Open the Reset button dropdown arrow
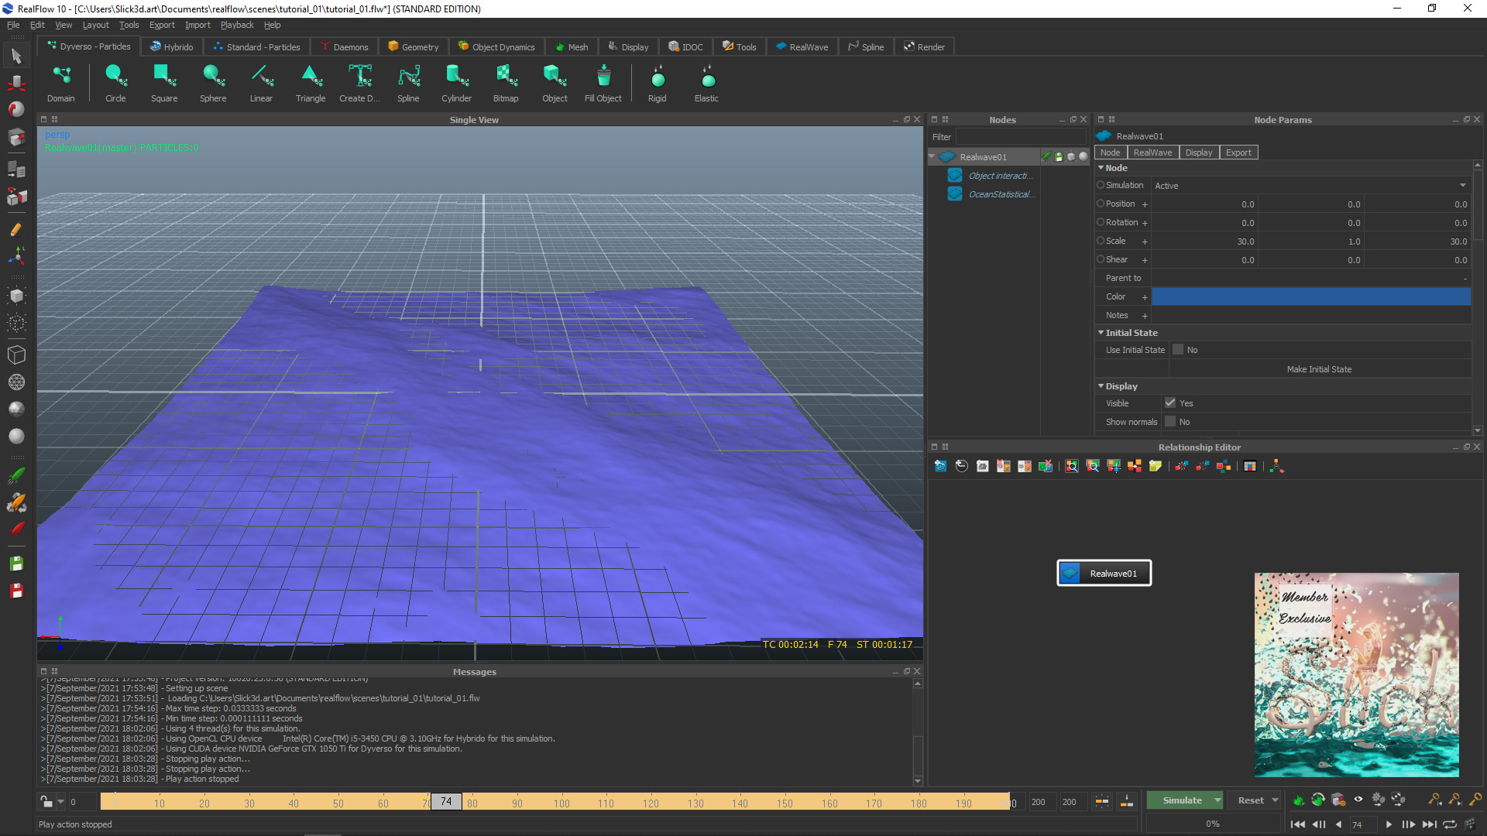 [1275, 800]
